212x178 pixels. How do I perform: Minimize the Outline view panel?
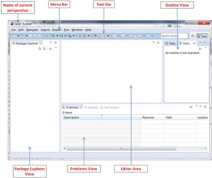point(201,42)
